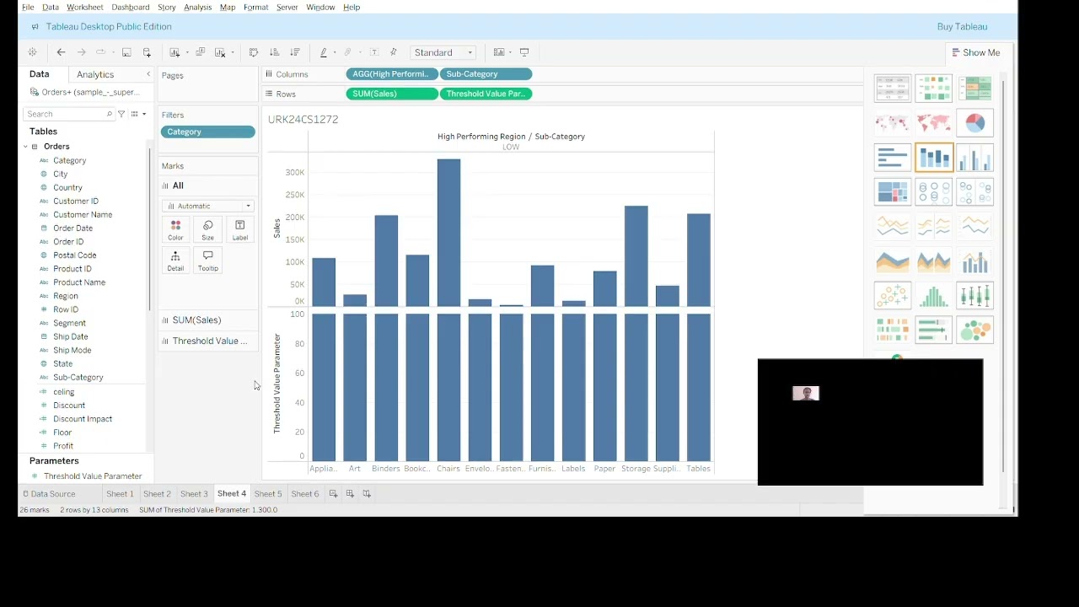Click the Show/Hide Cards toolbar icon
This screenshot has width=1079, height=607.
click(499, 52)
